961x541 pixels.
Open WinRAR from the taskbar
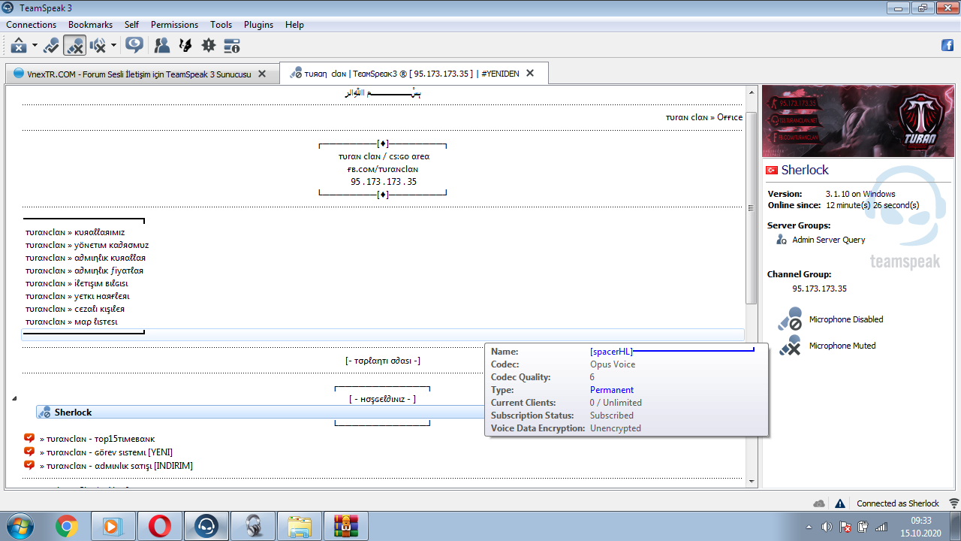[x=345, y=526]
